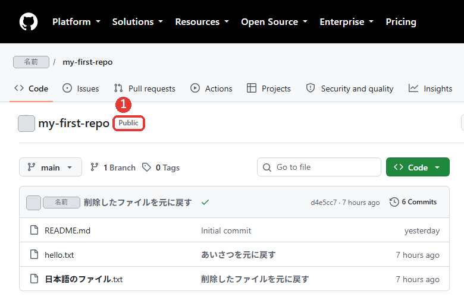Open the Pull requests tab
The width and height of the screenshot is (464, 297).
coord(145,89)
